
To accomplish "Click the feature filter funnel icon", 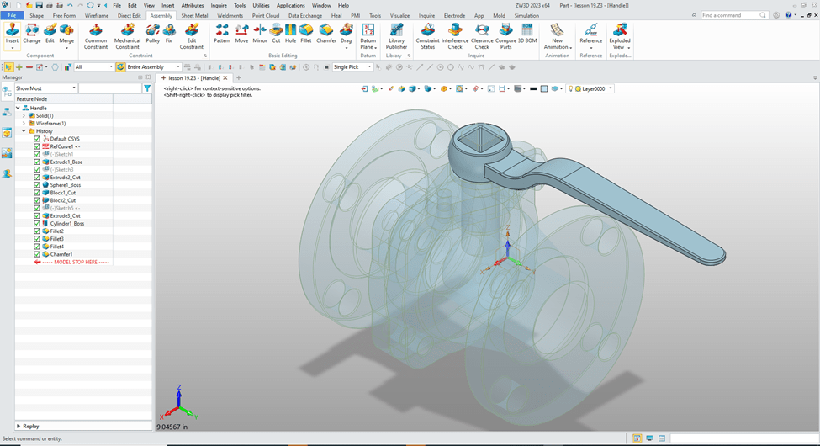I will click(x=147, y=88).
